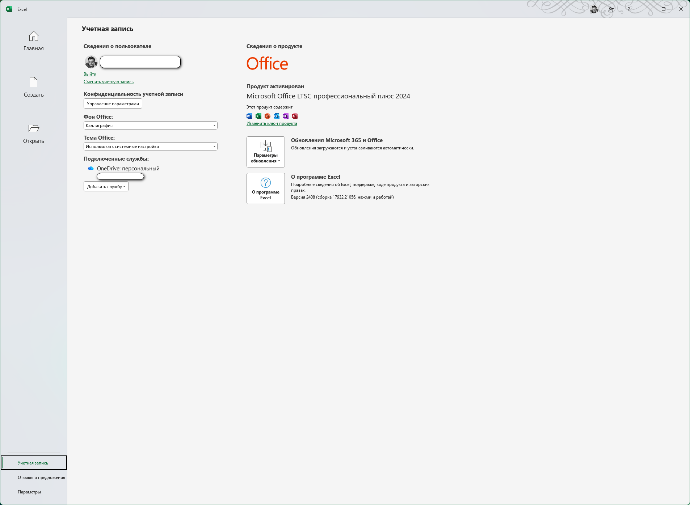The width and height of the screenshot is (690, 505).
Task: Click 'Microsoft Office LTSC профессиональный плюс 2024'
Action: click(328, 96)
